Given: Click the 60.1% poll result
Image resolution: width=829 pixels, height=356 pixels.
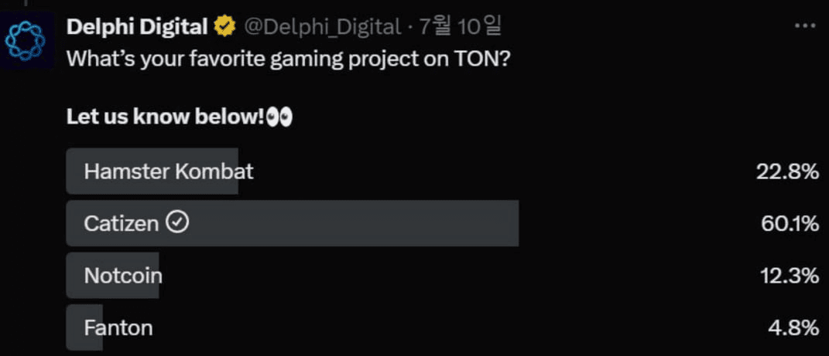Looking at the screenshot, I should click(790, 224).
